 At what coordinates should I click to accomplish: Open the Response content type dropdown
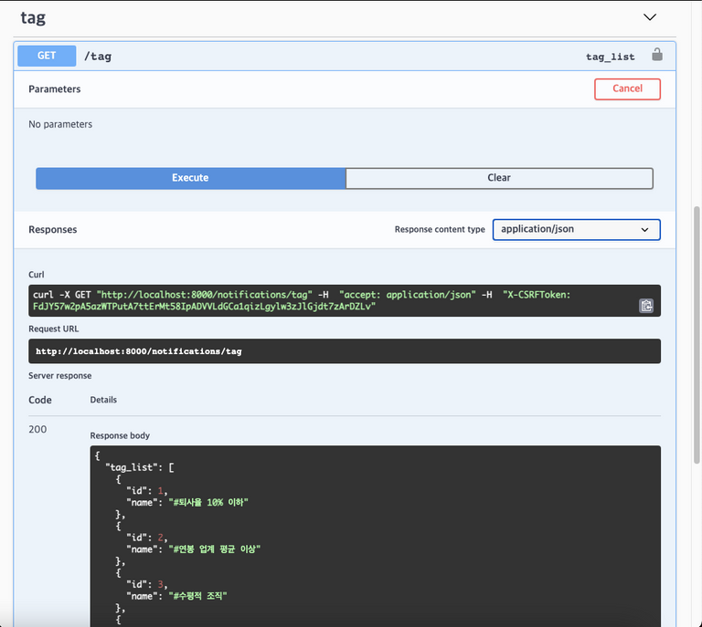pyautogui.click(x=576, y=229)
